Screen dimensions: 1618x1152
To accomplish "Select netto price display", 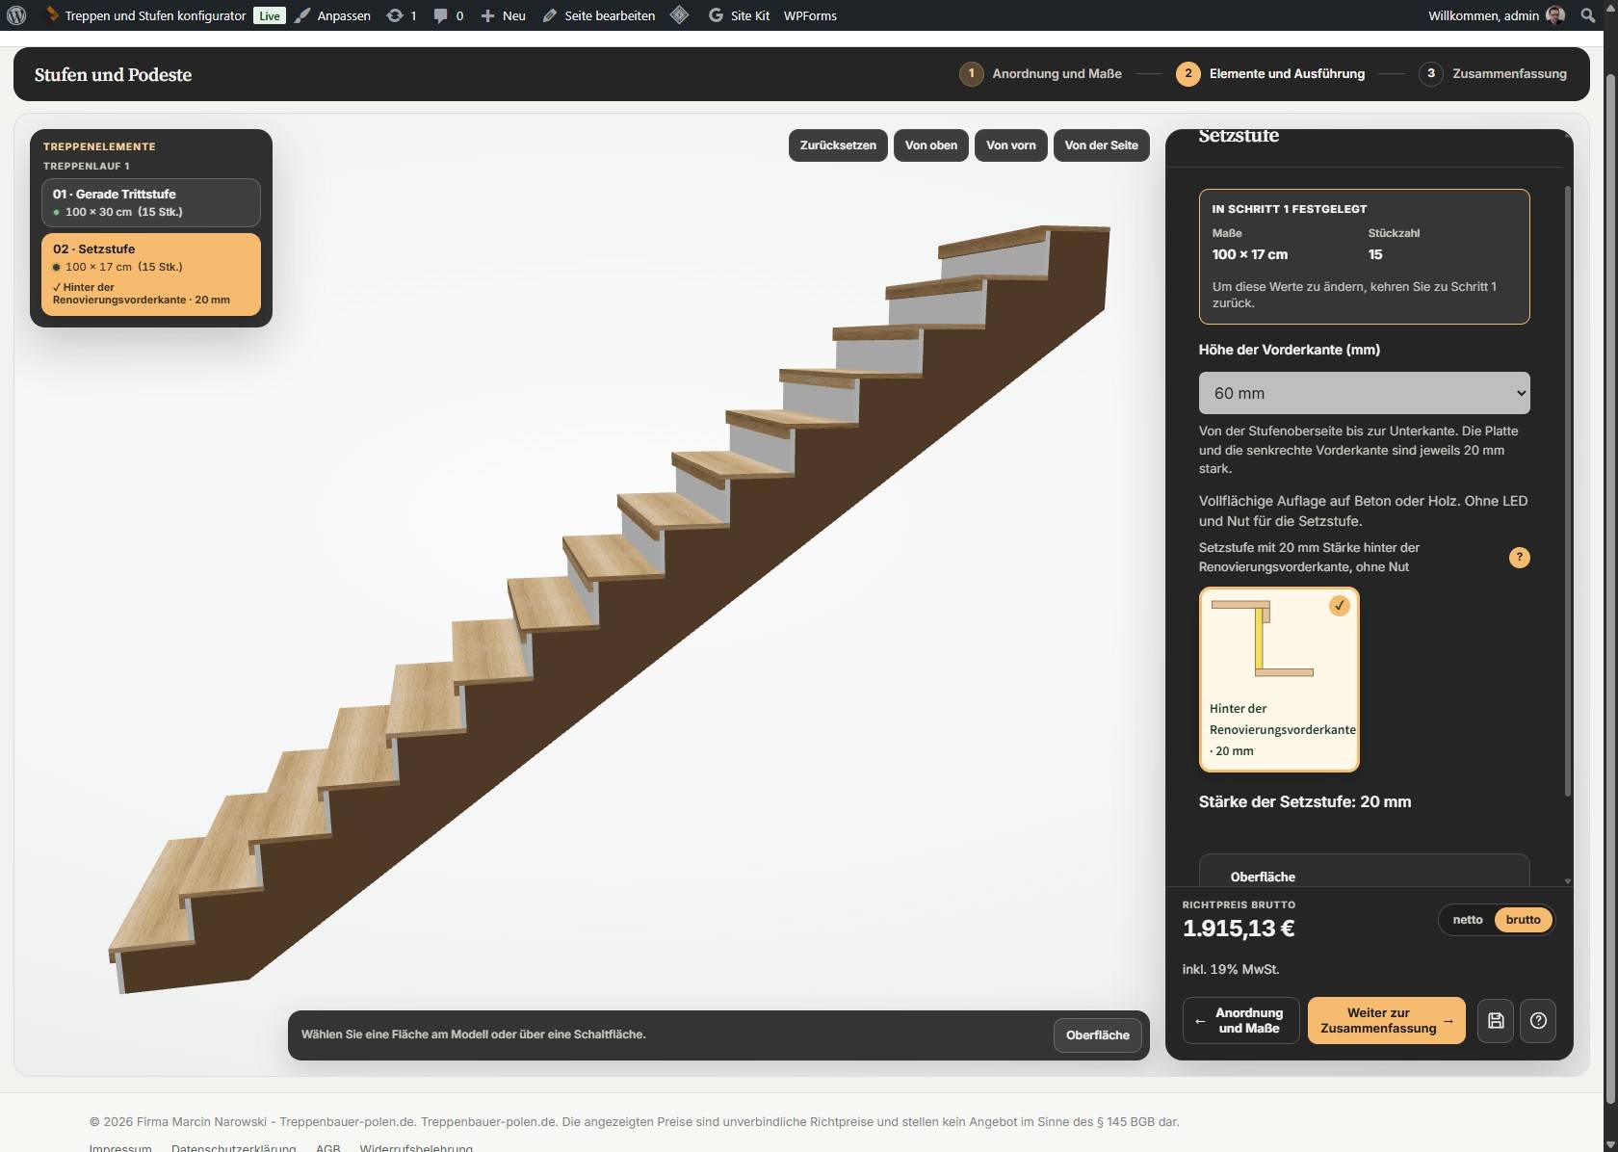I will (x=1467, y=920).
